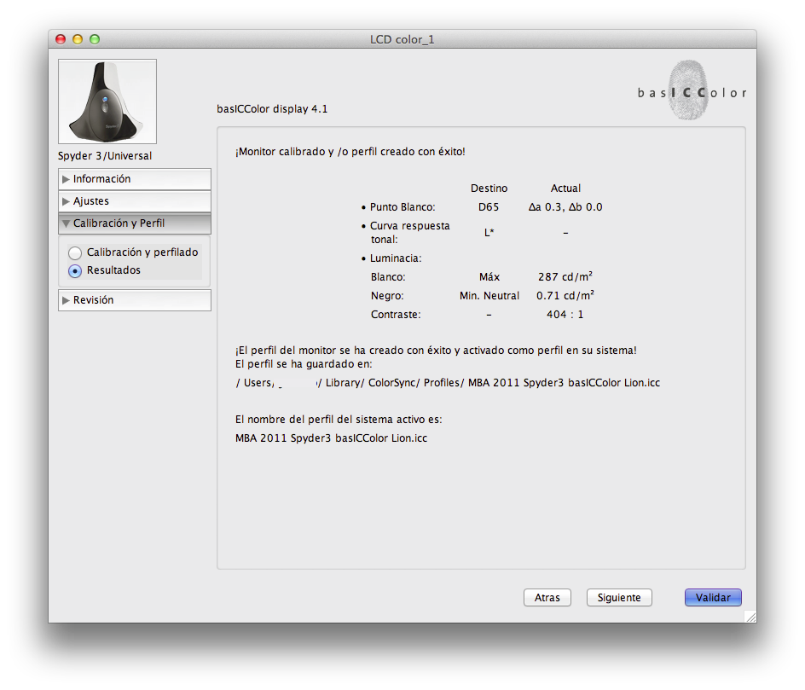Click the active profile name below 'sistema activo es'
805x690 pixels.
[x=331, y=438]
